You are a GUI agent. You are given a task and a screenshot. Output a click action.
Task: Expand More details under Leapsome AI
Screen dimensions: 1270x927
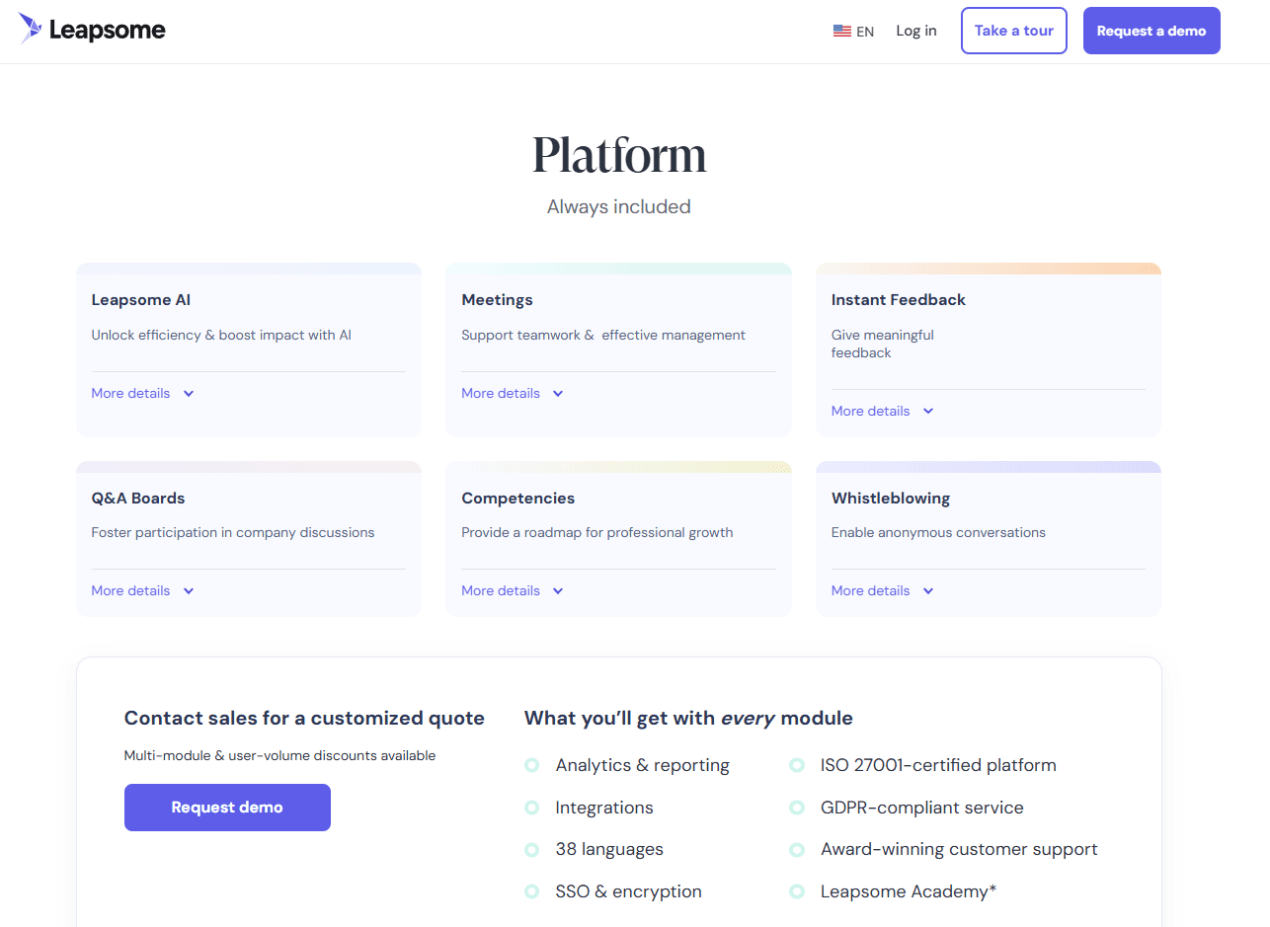pyautogui.click(x=143, y=393)
